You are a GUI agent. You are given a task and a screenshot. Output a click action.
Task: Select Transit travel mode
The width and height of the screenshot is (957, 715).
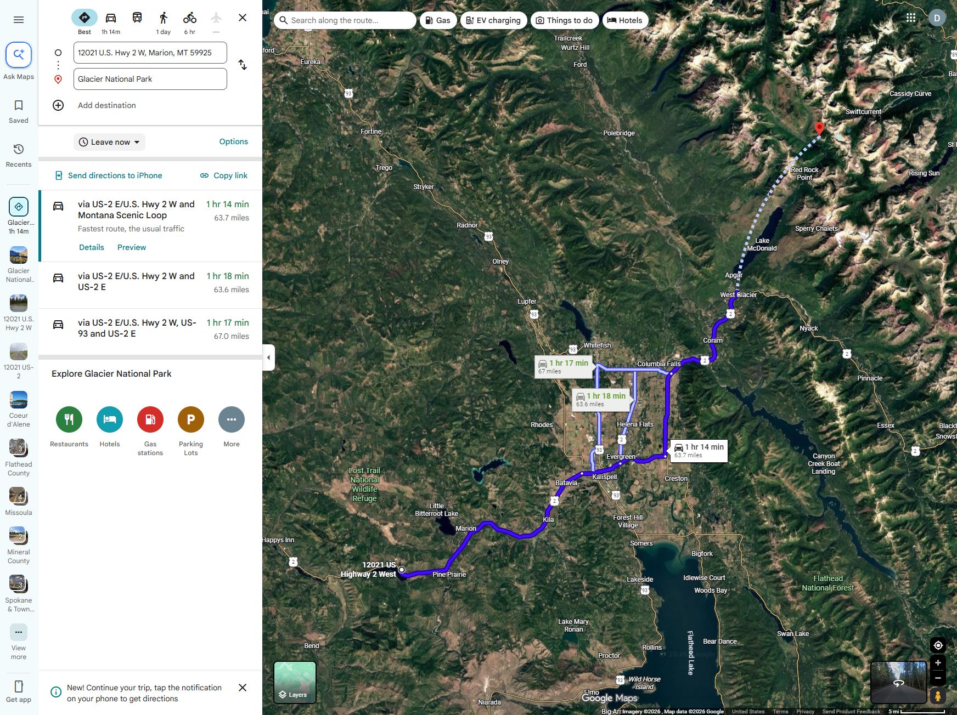coord(137,18)
